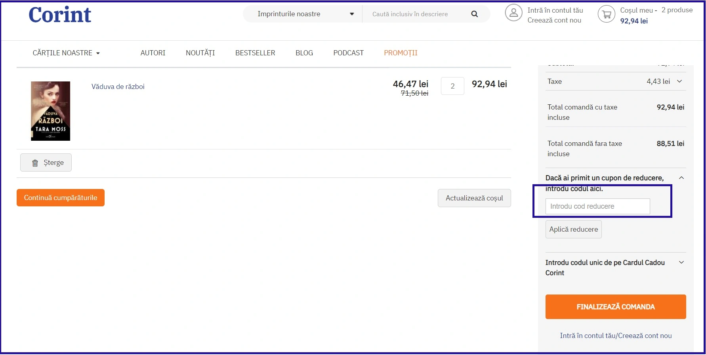Go to the AUTORI menu item
The image size is (706, 355).
coord(153,53)
